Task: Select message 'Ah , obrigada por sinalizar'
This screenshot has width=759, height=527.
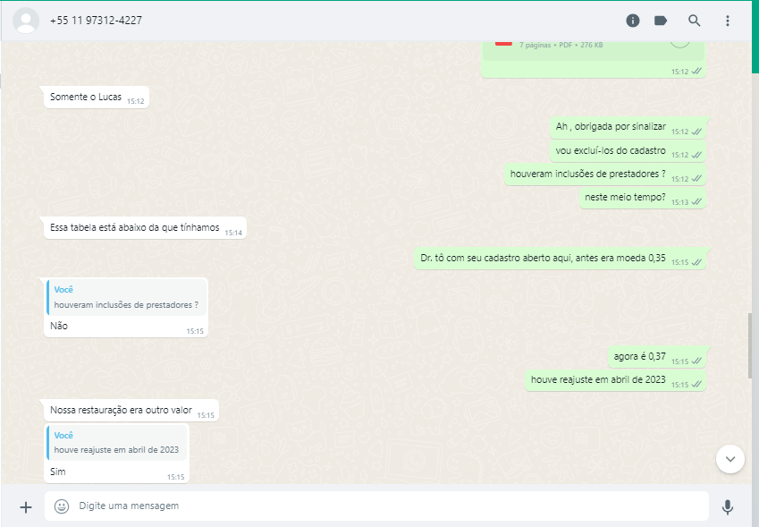Action: click(628, 127)
